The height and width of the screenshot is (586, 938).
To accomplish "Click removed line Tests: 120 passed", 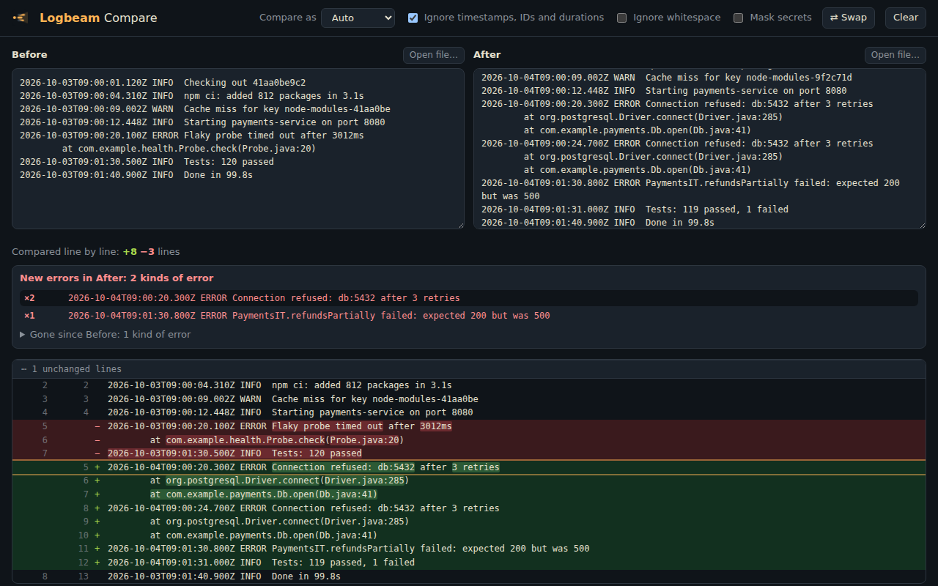I will click(469, 453).
